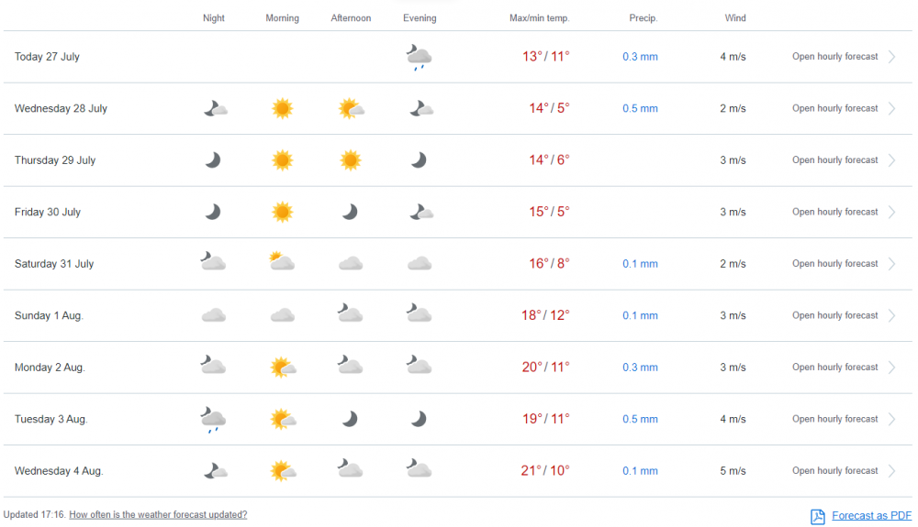Click the Max/min temp. column header

(540, 18)
